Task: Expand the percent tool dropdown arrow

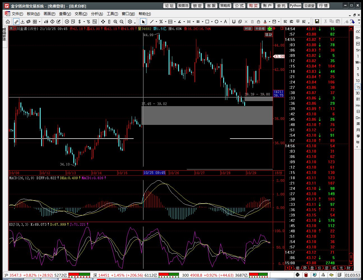Action: [x=166, y=22]
